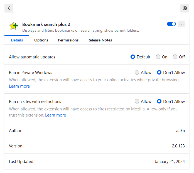This screenshot has height=173, width=194.
Task: Disable the Bookmark search plus 2 extension toggle
Action: [171, 24]
